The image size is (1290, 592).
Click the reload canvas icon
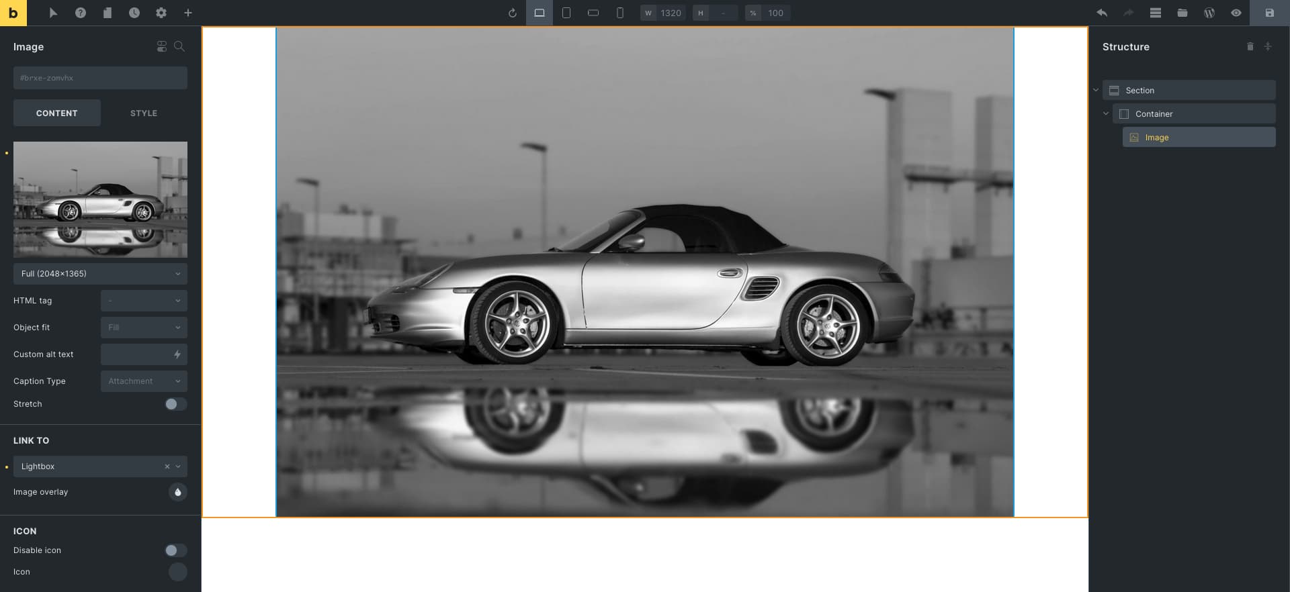pos(513,13)
